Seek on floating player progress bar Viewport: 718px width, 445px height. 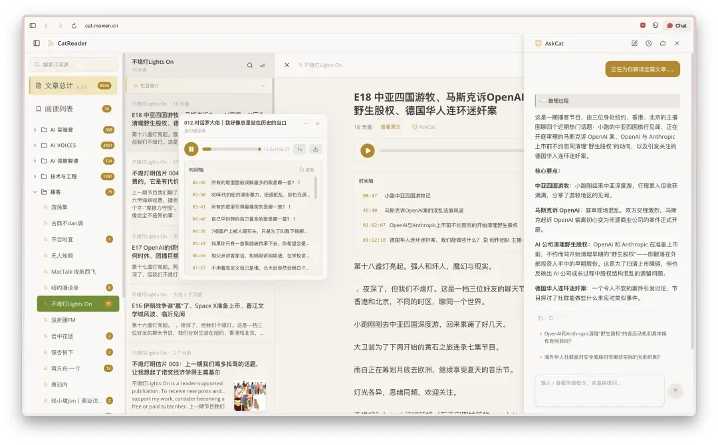pyautogui.click(x=232, y=149)
